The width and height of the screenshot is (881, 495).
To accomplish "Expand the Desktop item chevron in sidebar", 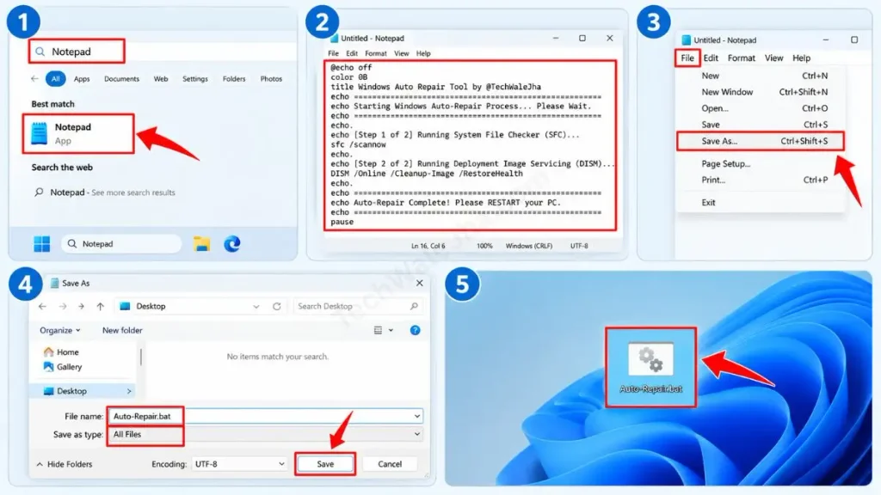I will pyautogui.click(x=129, y=391).
